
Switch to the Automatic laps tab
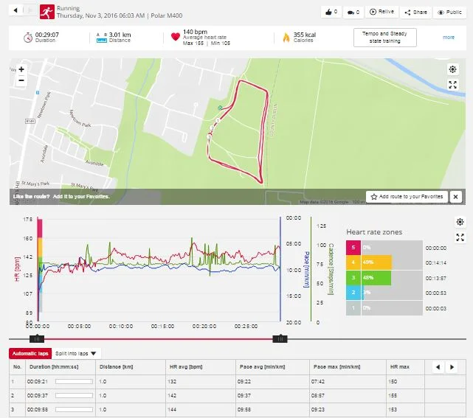[x=29, y=354]
